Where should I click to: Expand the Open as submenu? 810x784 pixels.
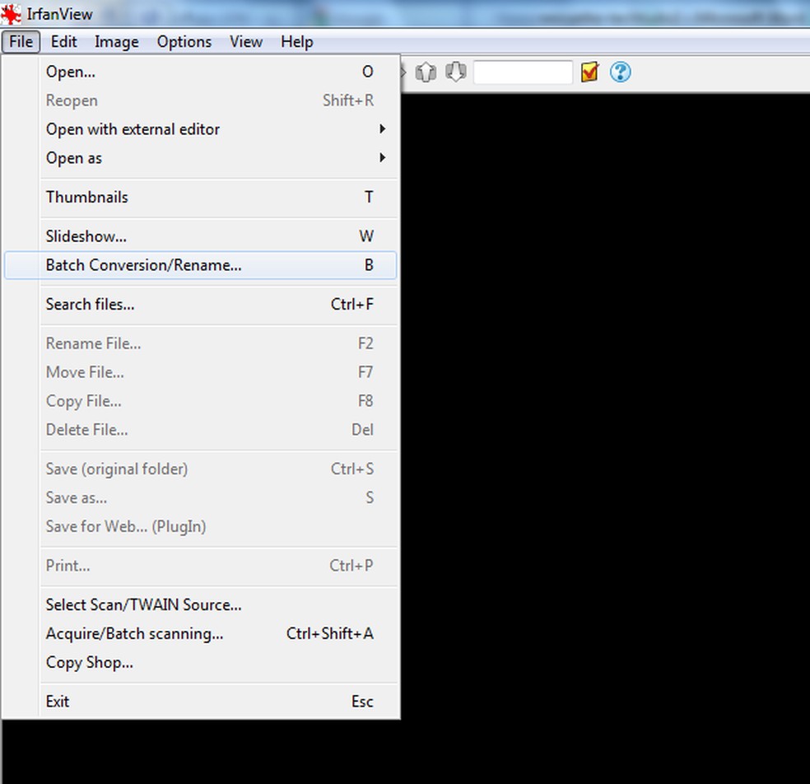click(200, 157)
